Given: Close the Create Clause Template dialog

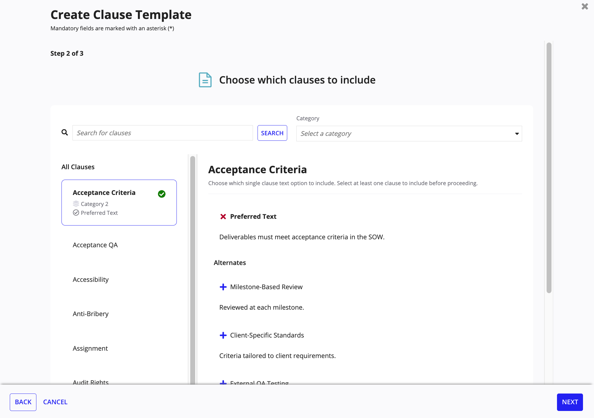Looking at the screenshot, I should [x=585, y=6].
